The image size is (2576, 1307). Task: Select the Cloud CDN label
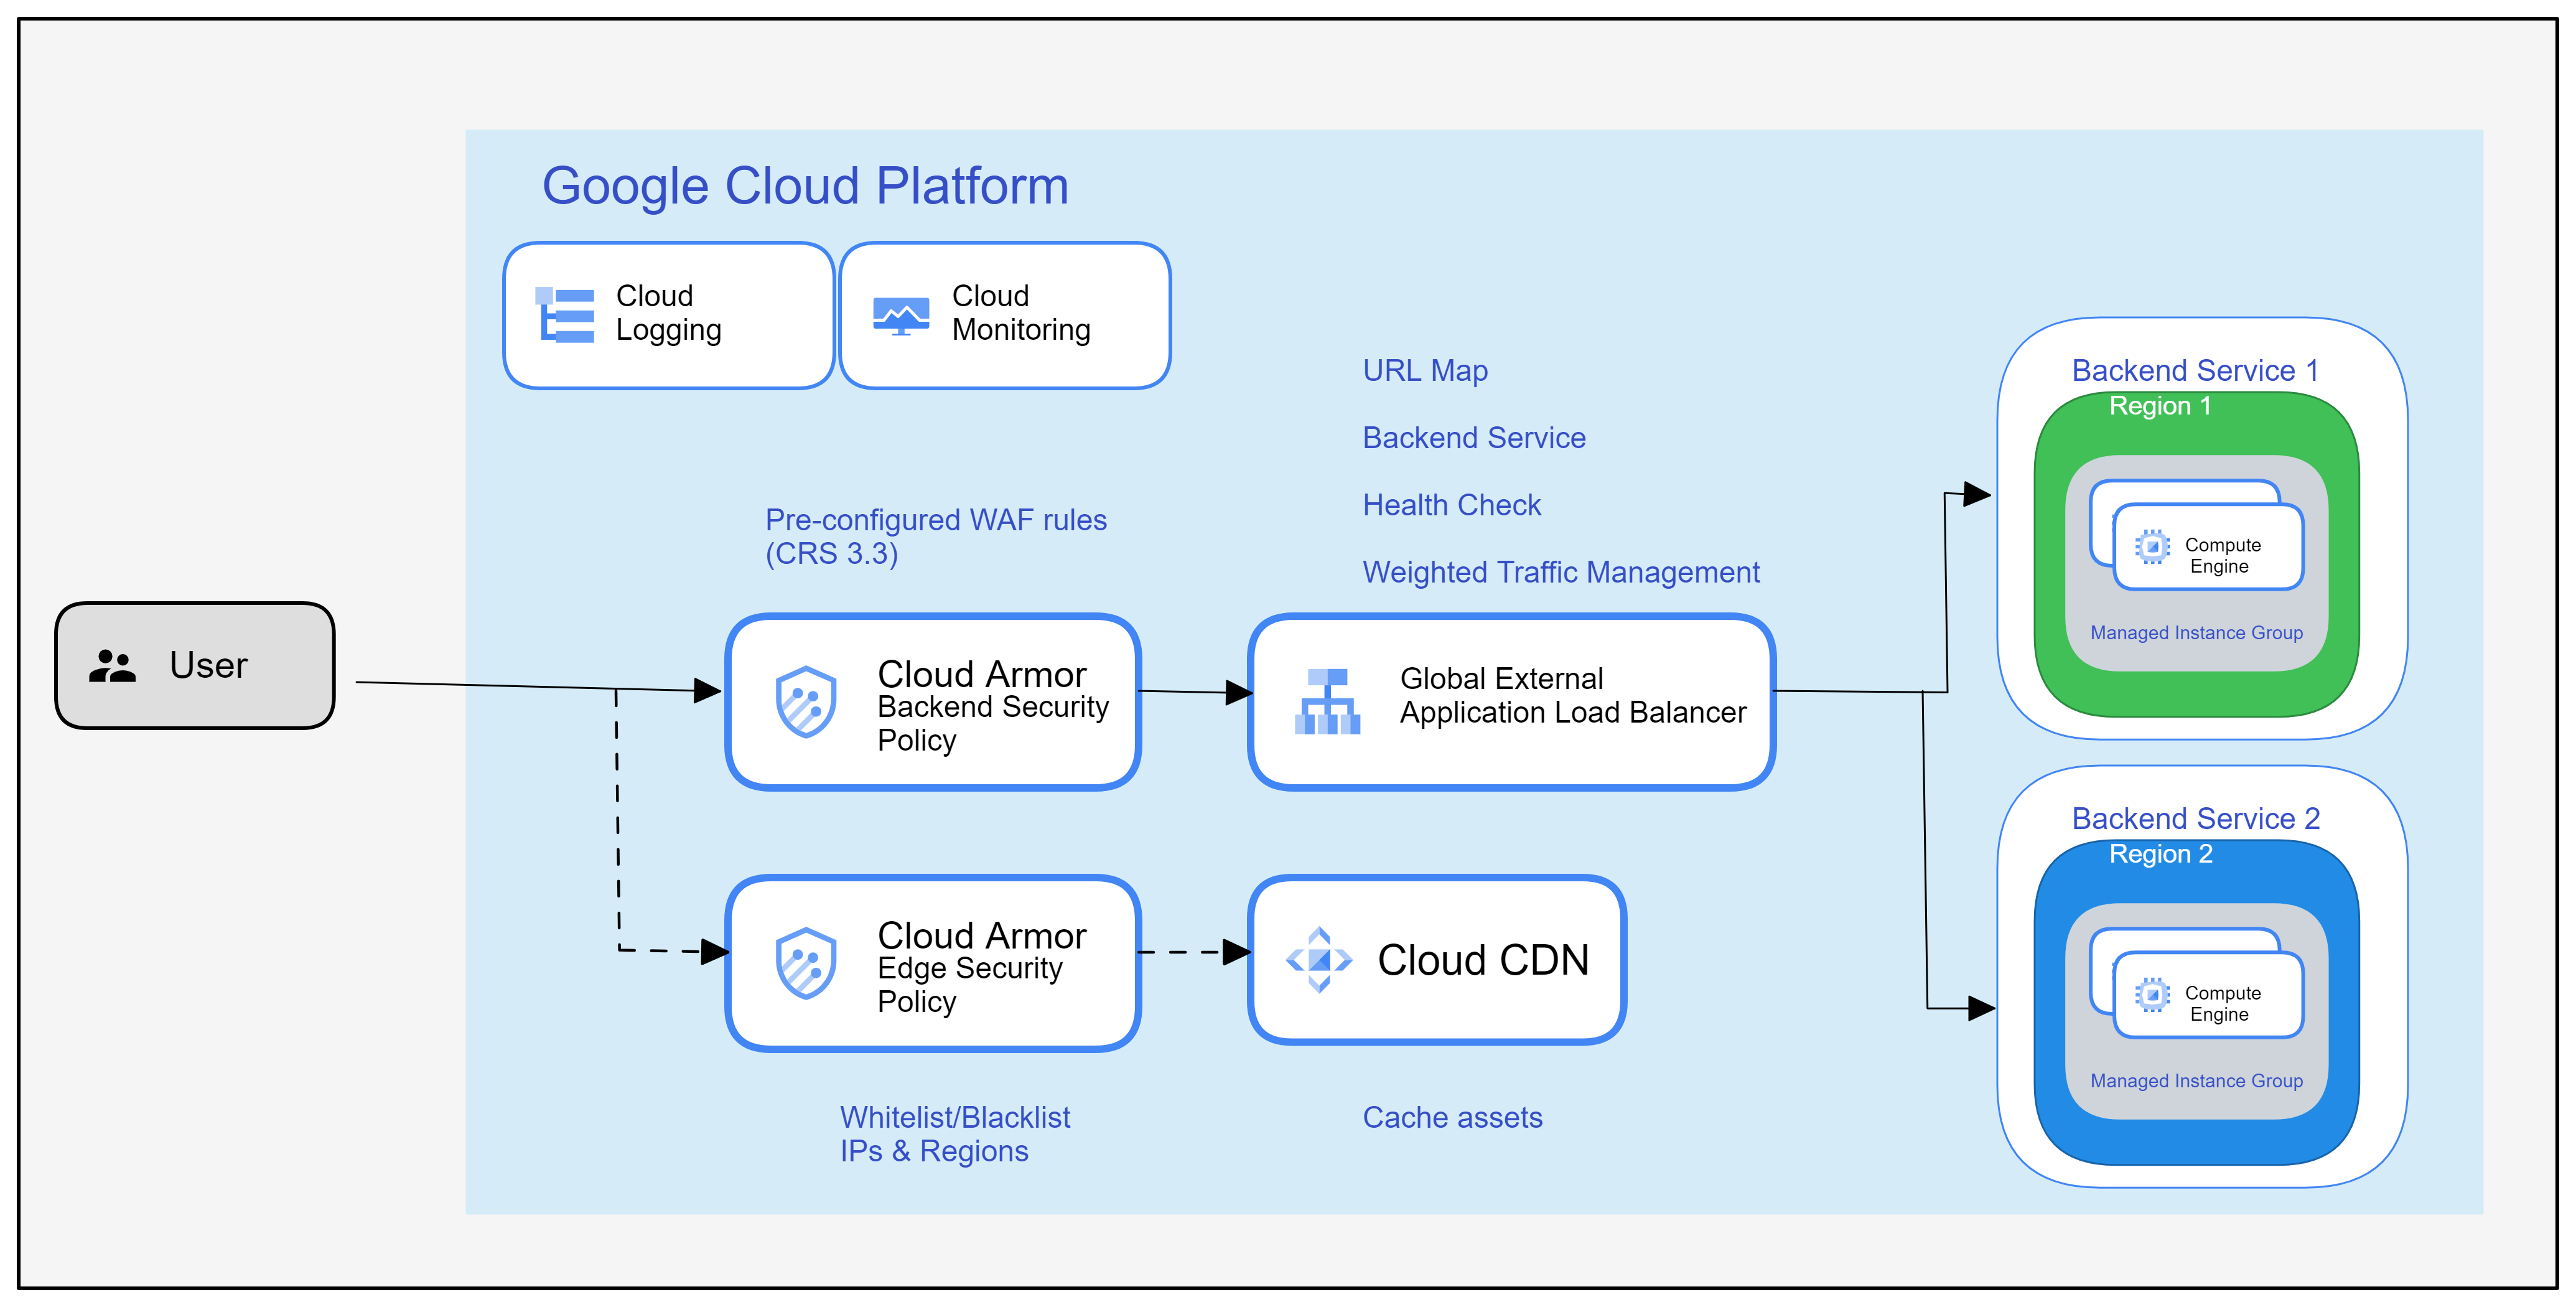coord(1483,960)
